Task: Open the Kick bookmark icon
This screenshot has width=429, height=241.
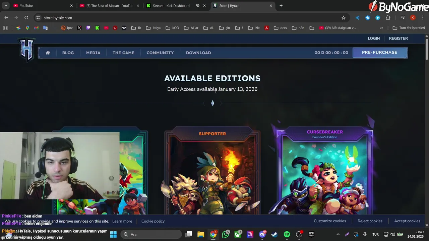Action: coord(97,28)
